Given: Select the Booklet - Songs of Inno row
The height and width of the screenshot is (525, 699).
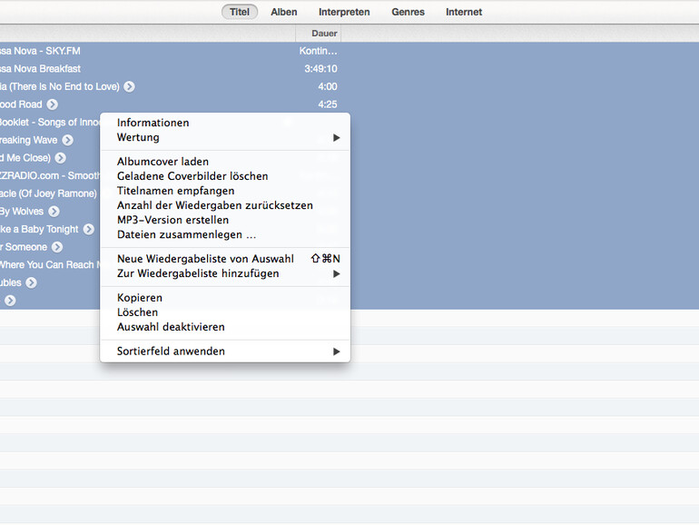Looking at the screenshot, I should pyautogui.click(x=50, y=123).
